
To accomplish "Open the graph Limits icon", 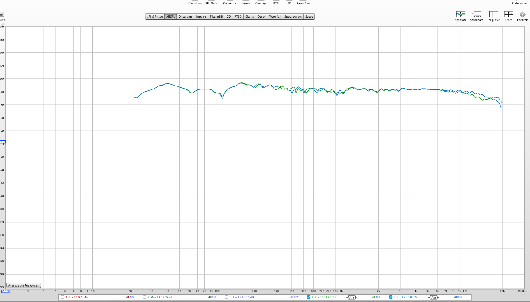I will [x=508, y=15].
